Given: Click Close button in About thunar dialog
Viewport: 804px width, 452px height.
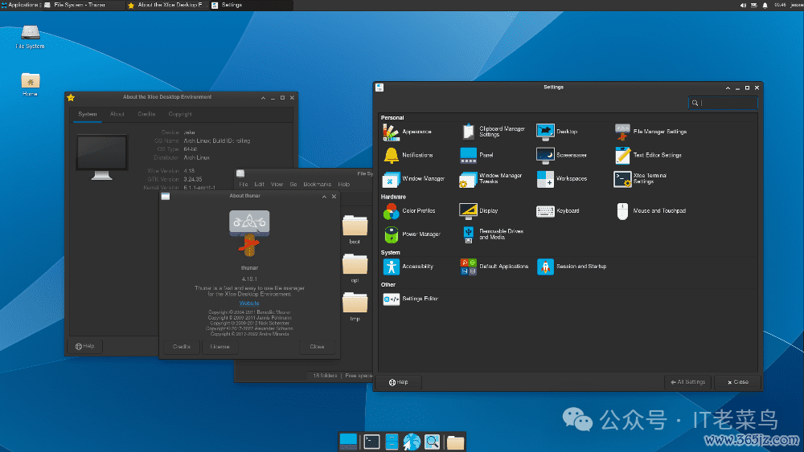Looking at the screenshot, I should click(x=317, y=347).
